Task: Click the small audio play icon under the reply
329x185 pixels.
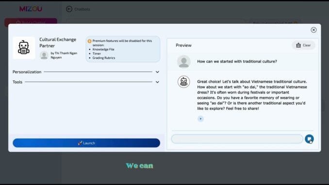Action: point(200,119)
